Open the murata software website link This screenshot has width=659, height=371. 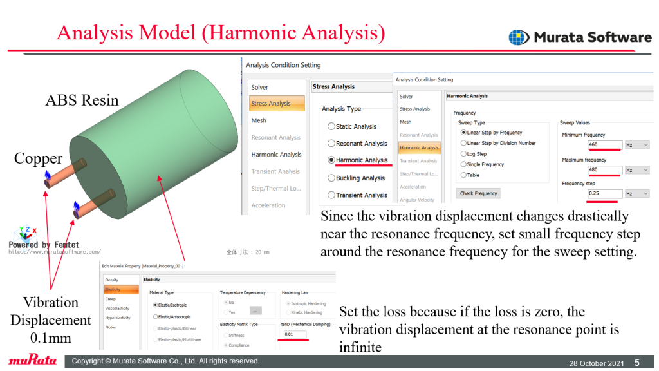tap(55, 252)
